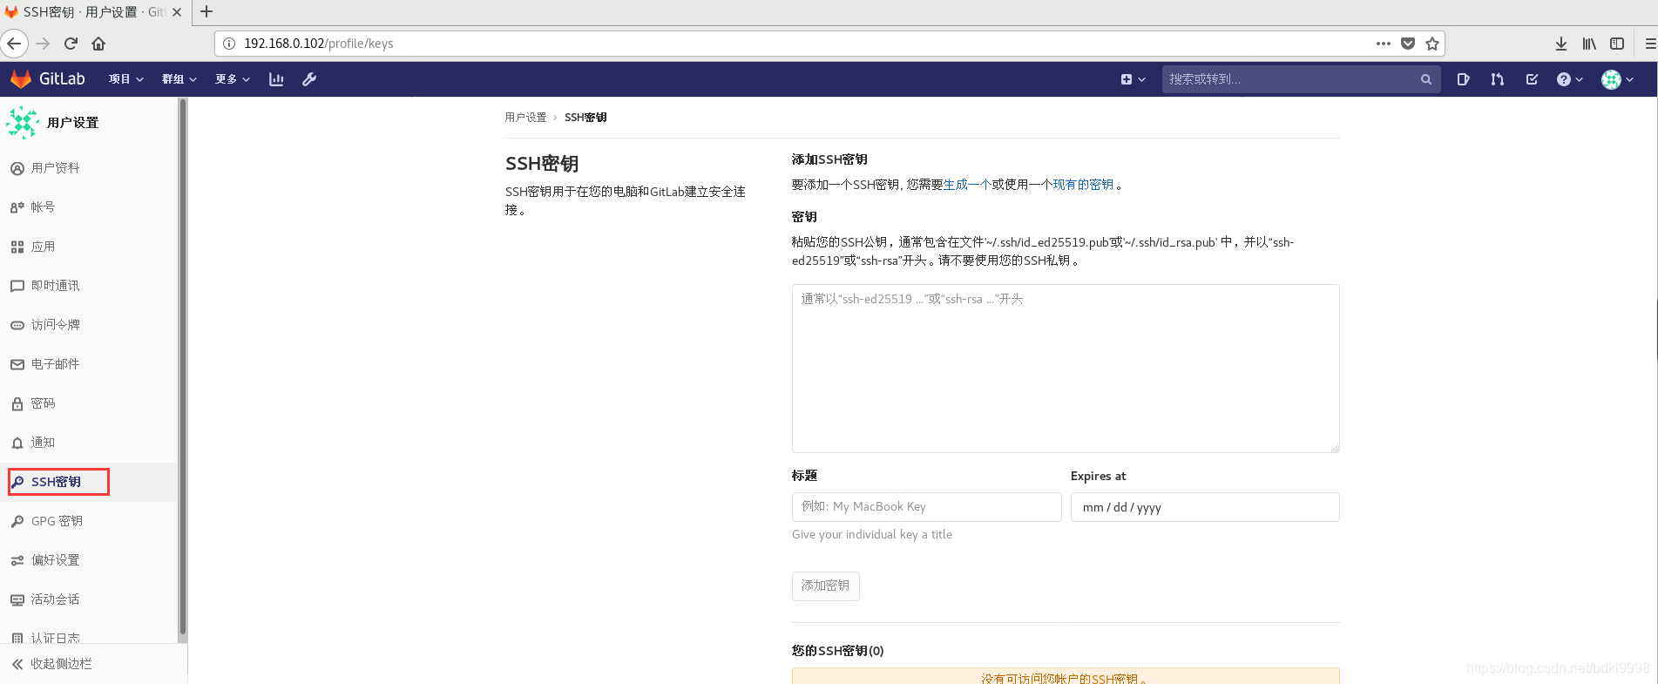Open 即时通讯 in the sidebar
The width and height of the screenshot is (1658, 684).
pos(89,286)
